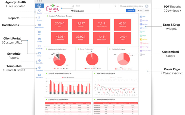This screenshot has width=185, height=115.
Task: Click the 1.48% stat card
Action: [x=101, y=38]
